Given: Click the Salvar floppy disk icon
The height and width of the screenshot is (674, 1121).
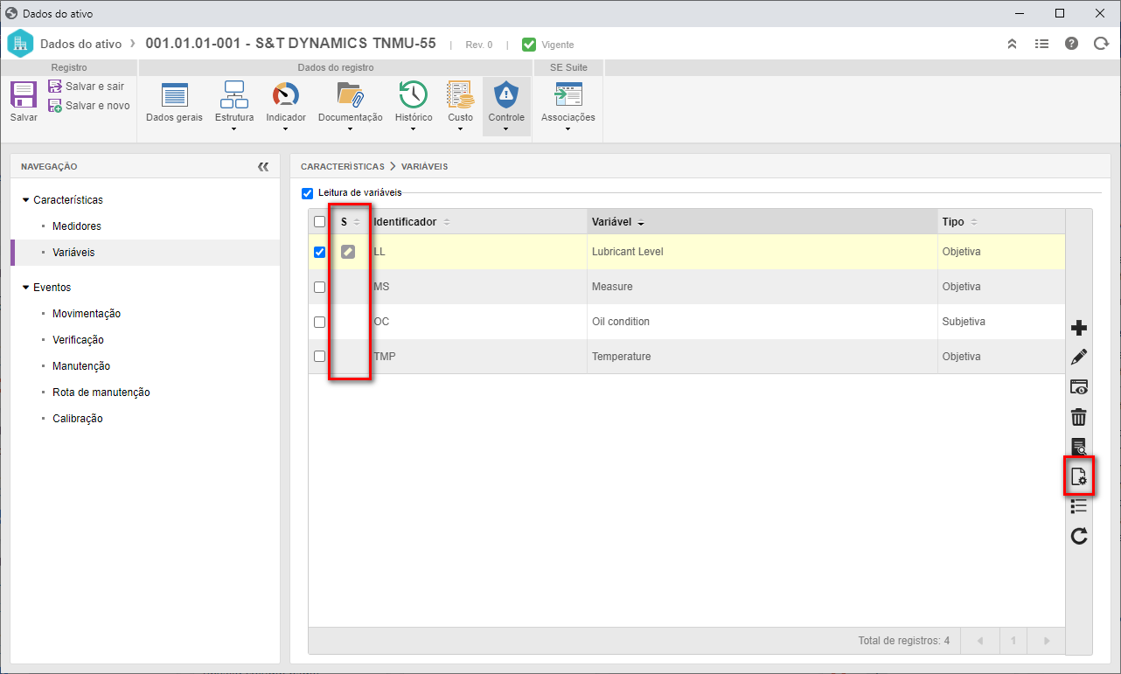Looking at the screenshot, I should [x=24, y=94].
